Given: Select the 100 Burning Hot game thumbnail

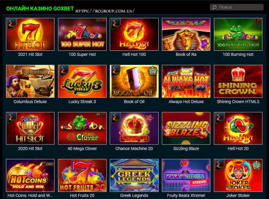Looking at the screenshot, I should pos(238,34).
